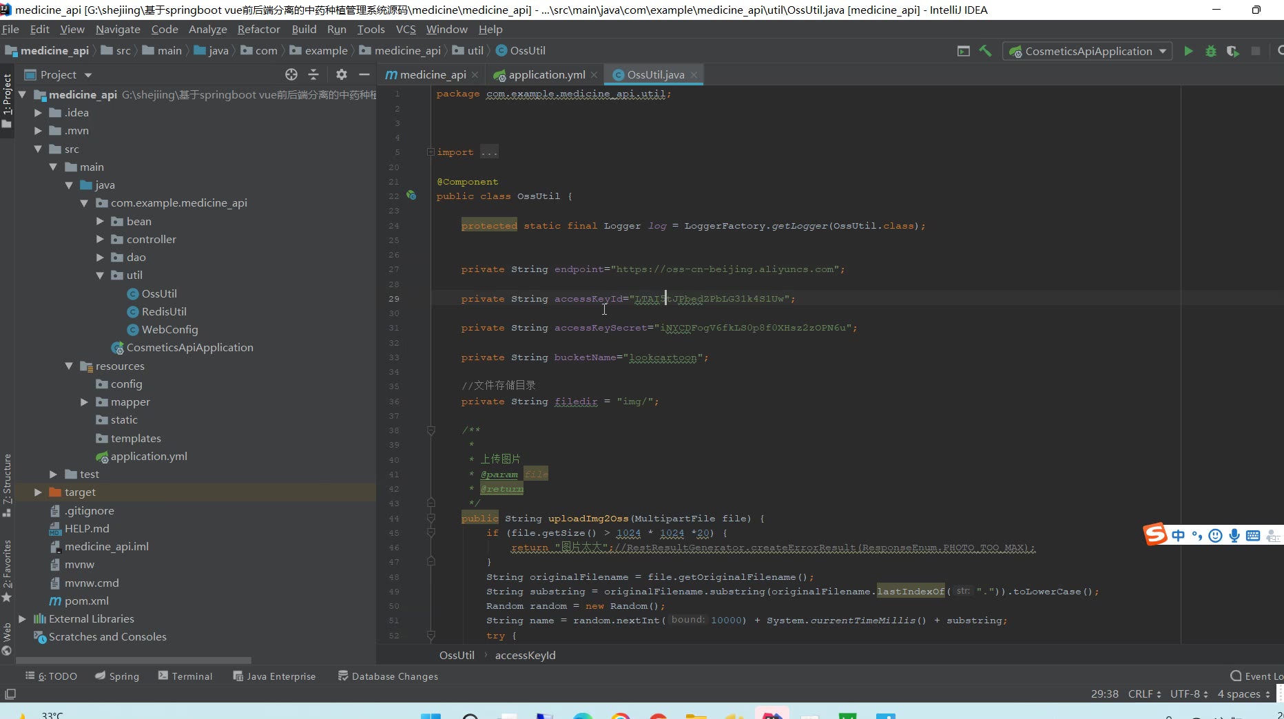Click the Spring bean gutter icon at line 22
1284x719 pixels.
[411, 196]
